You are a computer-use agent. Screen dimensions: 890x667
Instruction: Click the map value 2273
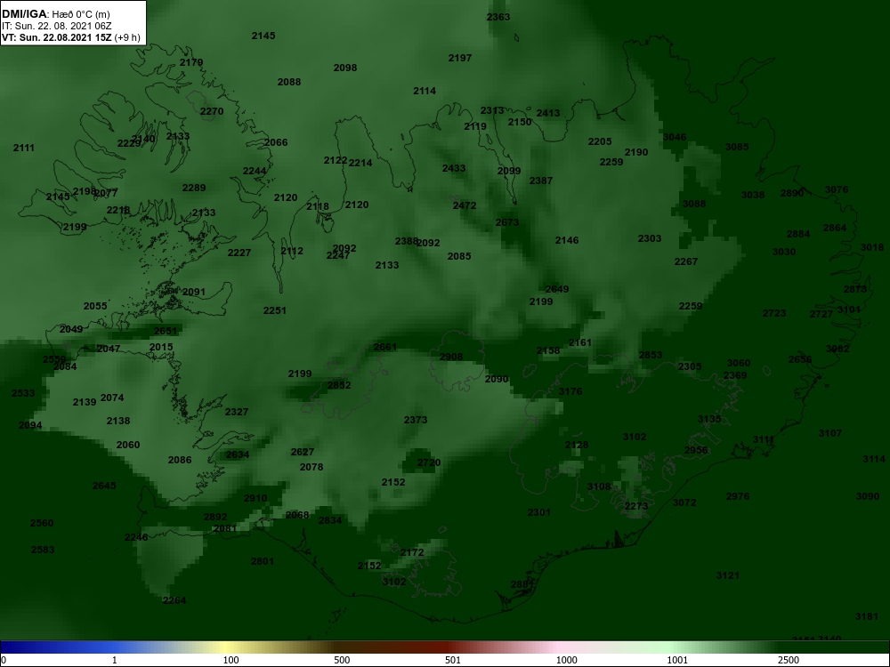tap(636, 506)
